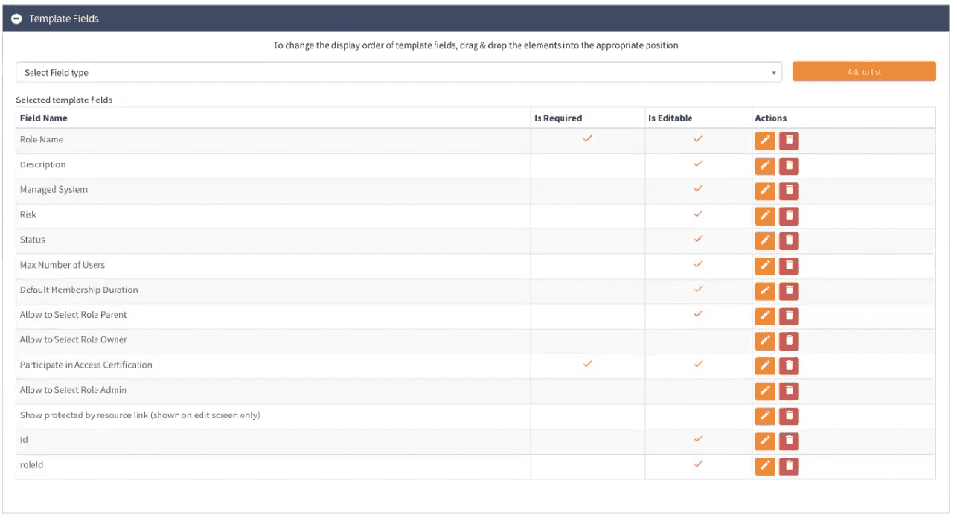Image resolution: width=957 pixels, height=521 pixels.
Task: Click Is Required checkmark for Role Name
Action: pos(587,139)
